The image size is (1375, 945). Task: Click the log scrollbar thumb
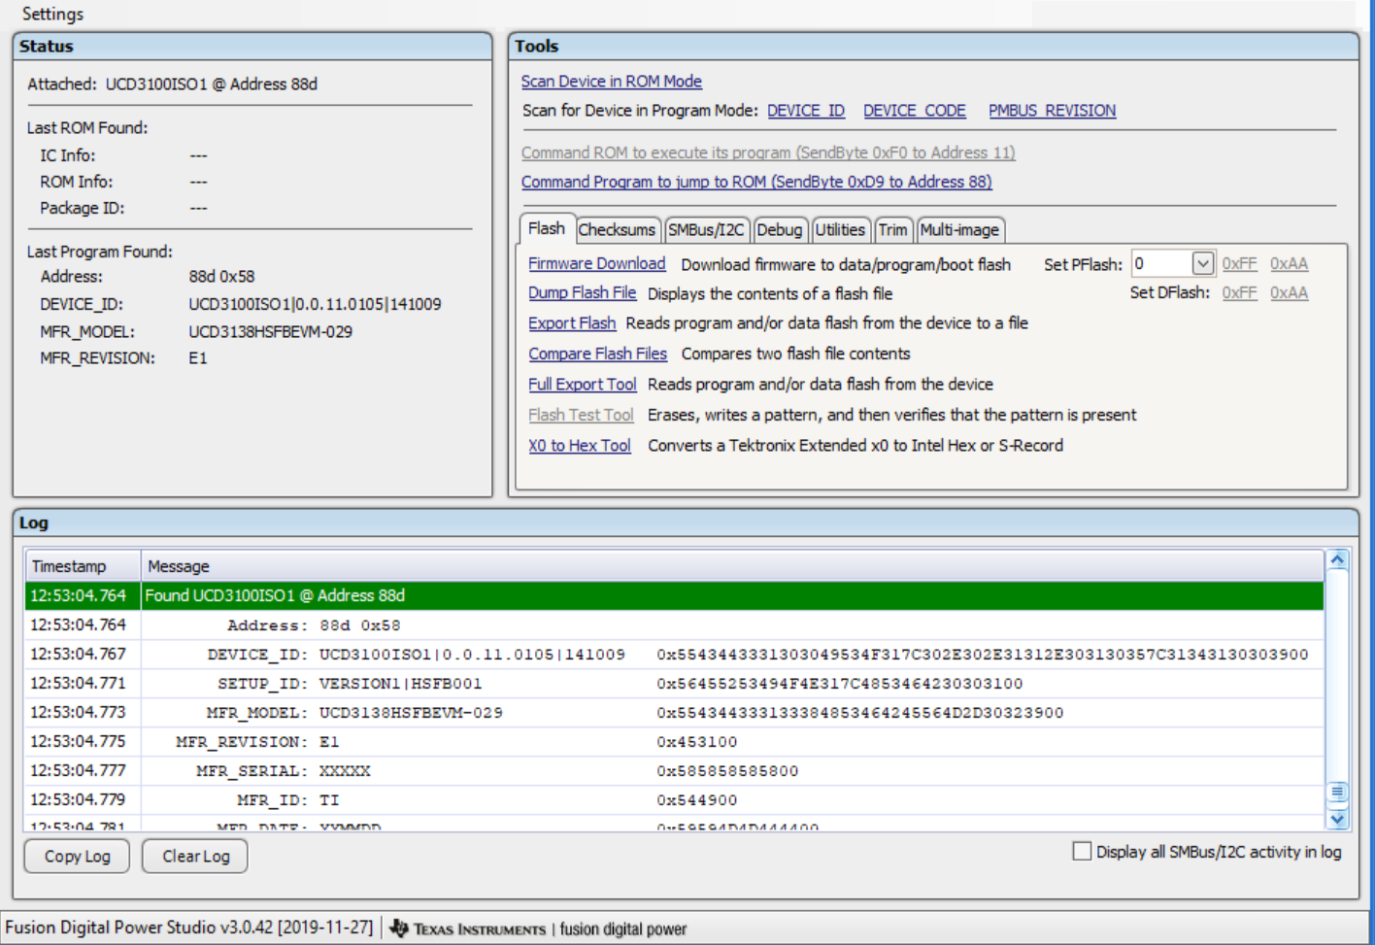pos(1337,793)
